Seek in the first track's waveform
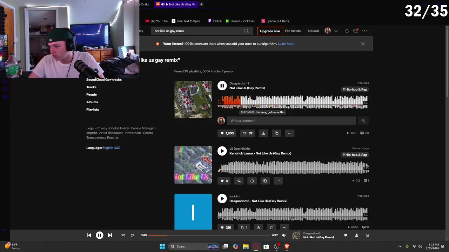Screen dimensions: 449x252 point(293,102)
